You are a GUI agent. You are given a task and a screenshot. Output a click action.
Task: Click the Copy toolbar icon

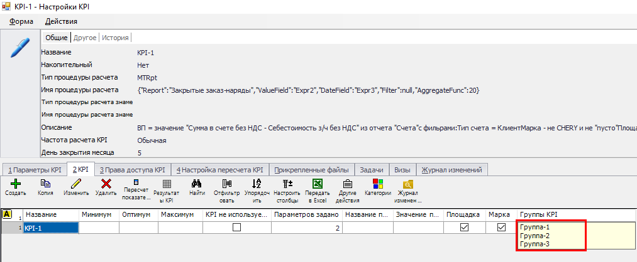tap(45, 184)
